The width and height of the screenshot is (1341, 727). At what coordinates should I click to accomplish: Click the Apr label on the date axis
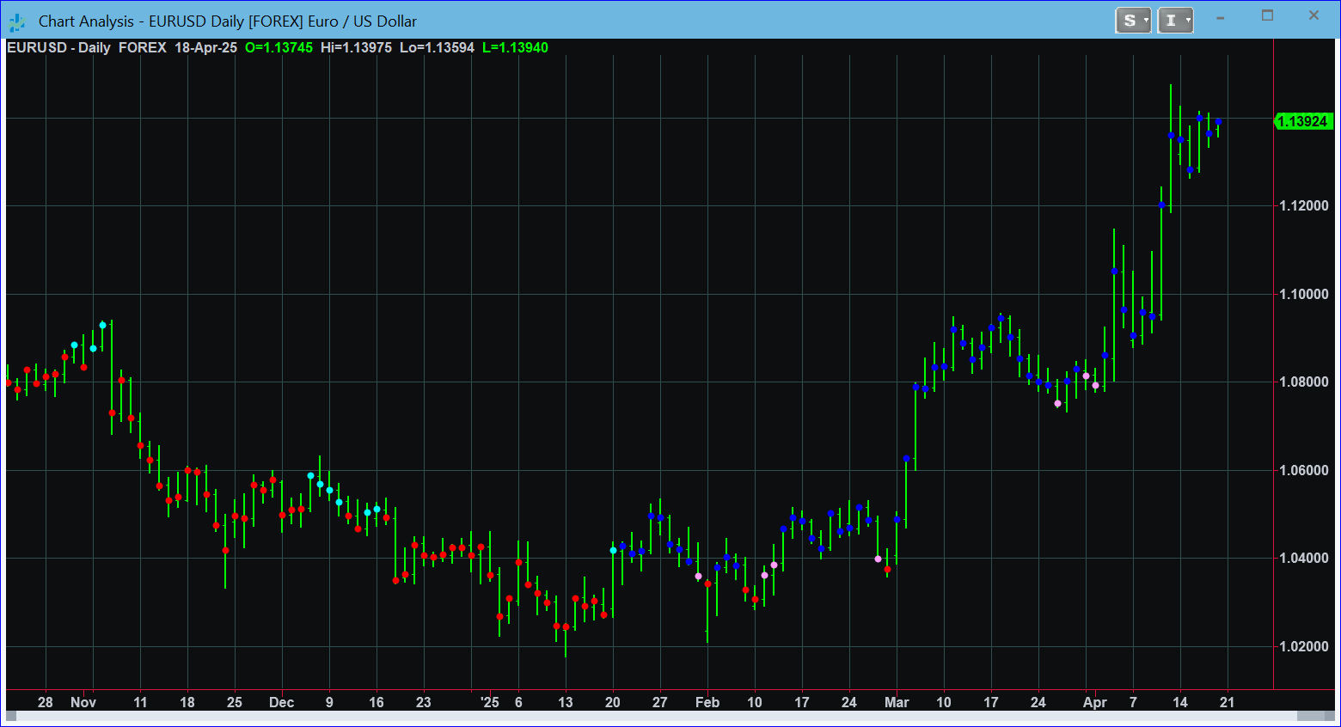(x=1094, y=702)
